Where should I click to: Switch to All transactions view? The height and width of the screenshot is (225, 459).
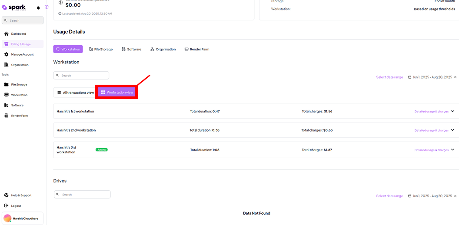75,93
